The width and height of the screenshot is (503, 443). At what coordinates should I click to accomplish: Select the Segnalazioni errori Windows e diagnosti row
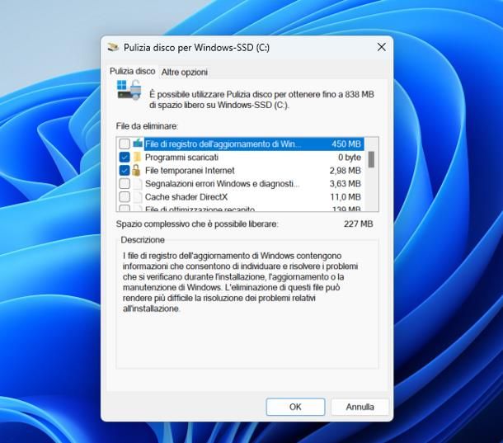(x=240, y=184)
